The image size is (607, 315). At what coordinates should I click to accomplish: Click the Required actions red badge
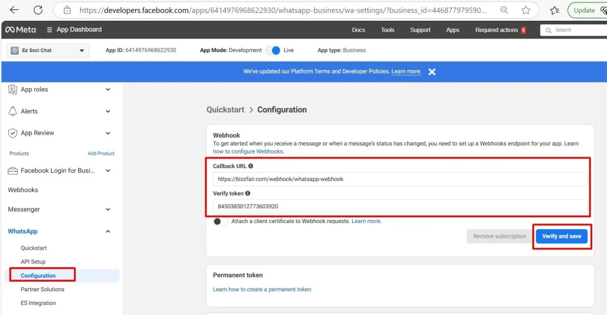click(x=523, y=30)
